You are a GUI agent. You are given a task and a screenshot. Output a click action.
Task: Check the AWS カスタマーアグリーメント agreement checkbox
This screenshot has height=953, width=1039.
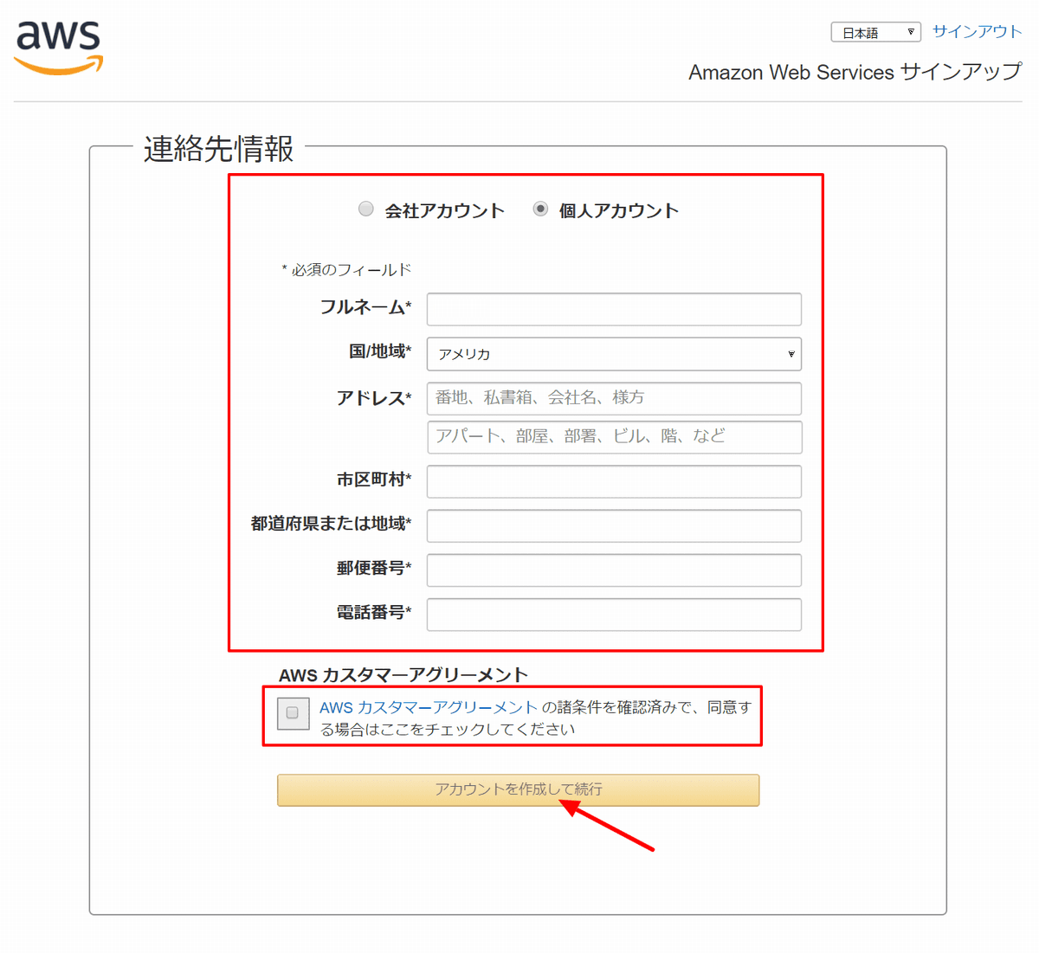(293, 713)
